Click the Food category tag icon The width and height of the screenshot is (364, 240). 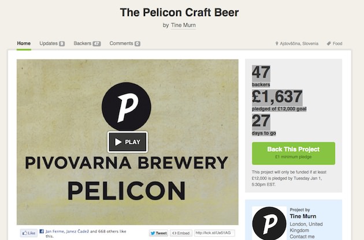pyautogui.click(x=328, y=43)
